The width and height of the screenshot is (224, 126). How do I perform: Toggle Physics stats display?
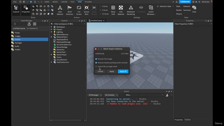179,14
